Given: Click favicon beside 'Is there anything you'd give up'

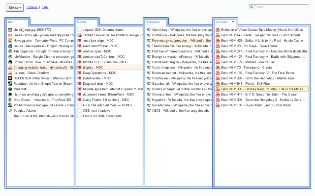Looking at the screenshot, I should pyautogui.click(x=10, y=95).
